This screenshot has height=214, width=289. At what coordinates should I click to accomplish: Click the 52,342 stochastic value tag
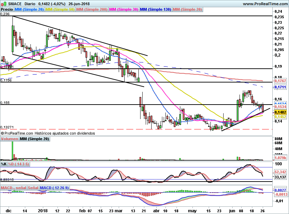[280, 172]
